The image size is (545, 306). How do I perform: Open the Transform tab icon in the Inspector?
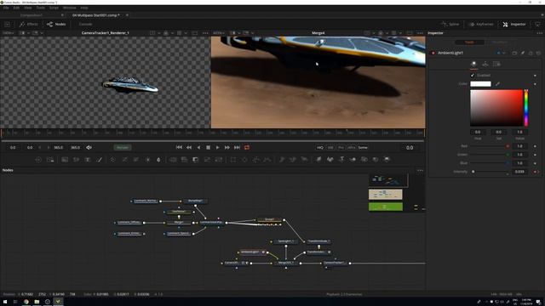click(x=485, y=65)
